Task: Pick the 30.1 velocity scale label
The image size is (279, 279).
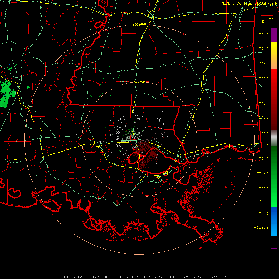Action: point(264,104)
